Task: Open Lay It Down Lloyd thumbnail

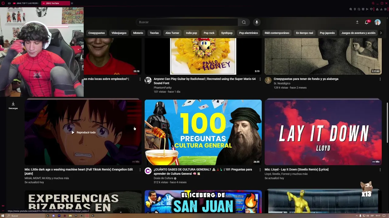Action: [323, 132]
